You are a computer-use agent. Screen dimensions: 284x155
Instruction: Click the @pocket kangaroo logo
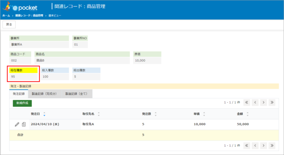[x=20, y=7]
